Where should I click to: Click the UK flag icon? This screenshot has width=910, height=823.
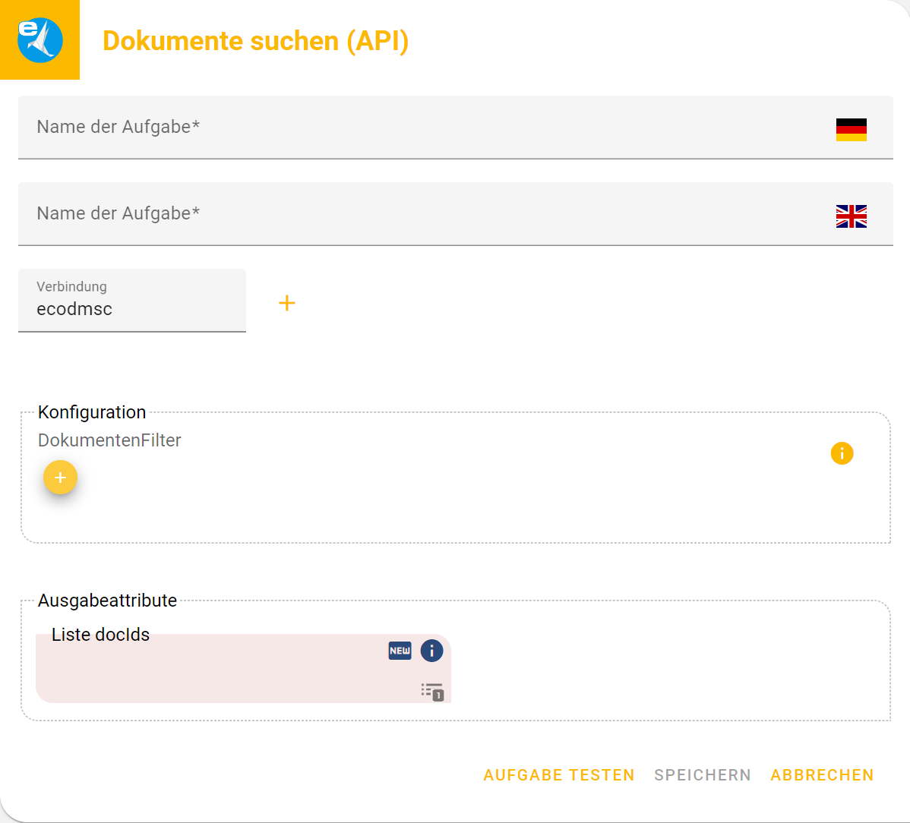(851, 216)
